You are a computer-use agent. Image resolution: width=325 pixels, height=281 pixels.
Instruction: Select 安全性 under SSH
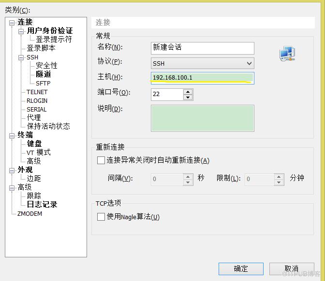[46, 65]
